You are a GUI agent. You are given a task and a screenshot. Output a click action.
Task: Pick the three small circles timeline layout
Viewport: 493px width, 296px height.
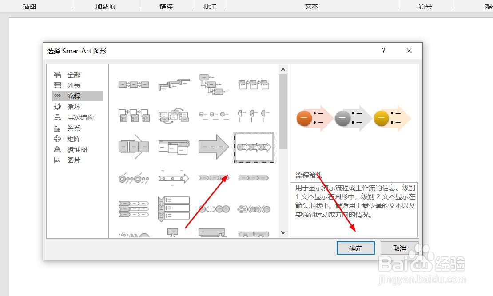click(x=214, y=116)
